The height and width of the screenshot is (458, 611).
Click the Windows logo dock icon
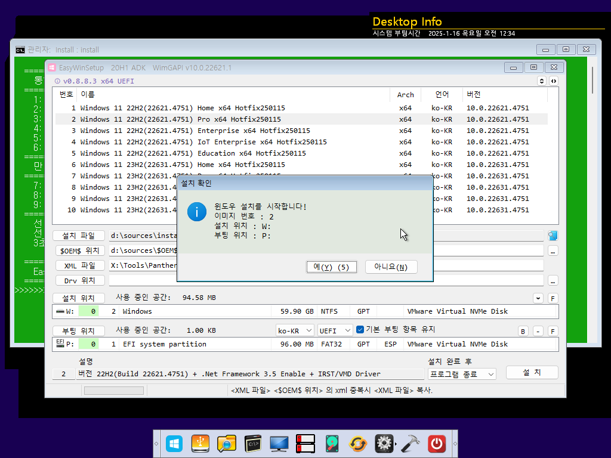point(174,444)
